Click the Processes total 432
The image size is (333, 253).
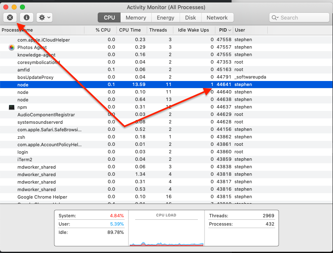270,224
